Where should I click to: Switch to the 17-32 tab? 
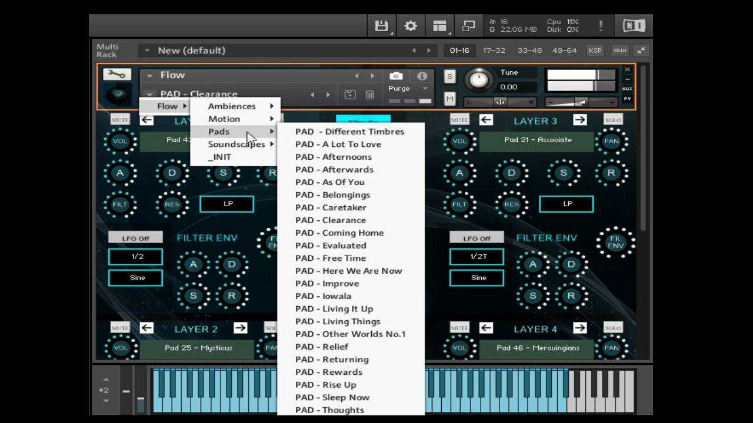494,50
